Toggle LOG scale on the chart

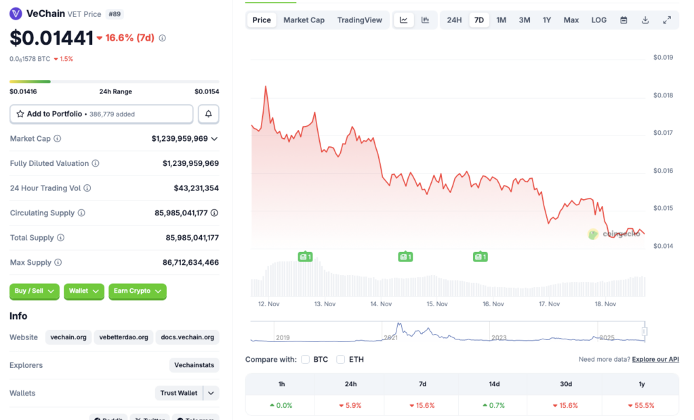[x=598, y=20]
